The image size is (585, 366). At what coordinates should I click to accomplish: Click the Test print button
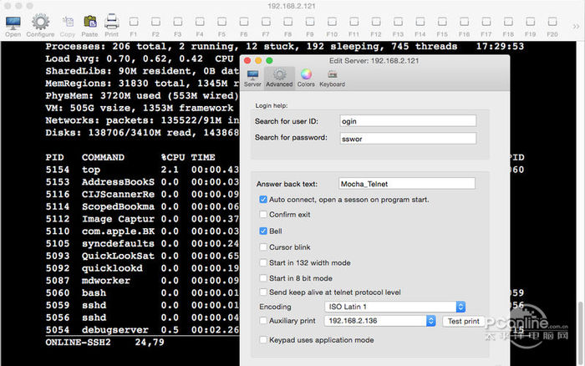pos(463,321)
